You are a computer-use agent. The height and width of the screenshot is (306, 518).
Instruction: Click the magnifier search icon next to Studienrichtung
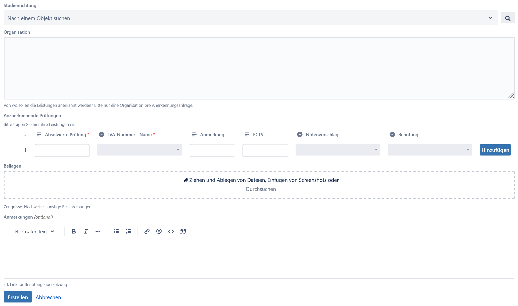click(x=508, y=18)
